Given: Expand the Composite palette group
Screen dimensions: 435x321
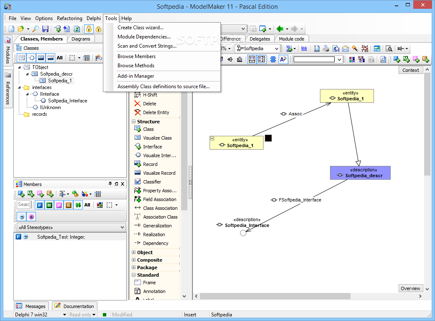Looking at the screenshot, I should click(x=134, y=260).
